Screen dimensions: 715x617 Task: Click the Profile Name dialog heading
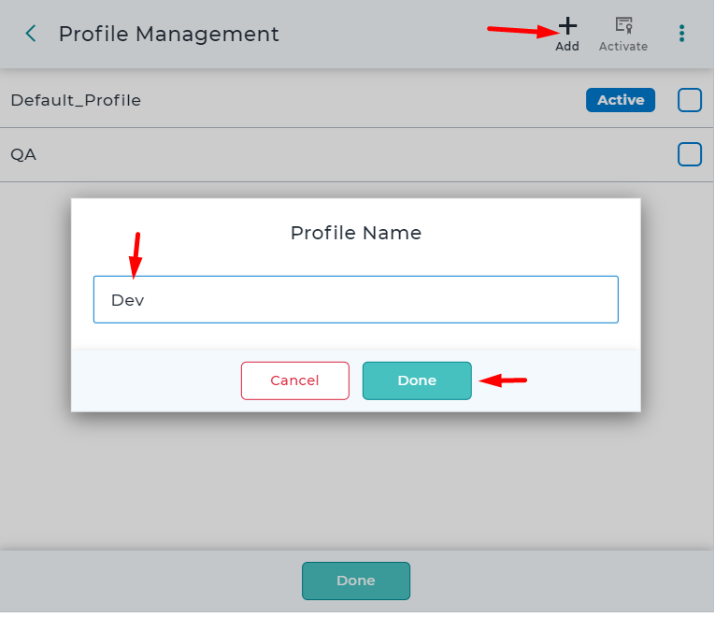pos(356,233)
